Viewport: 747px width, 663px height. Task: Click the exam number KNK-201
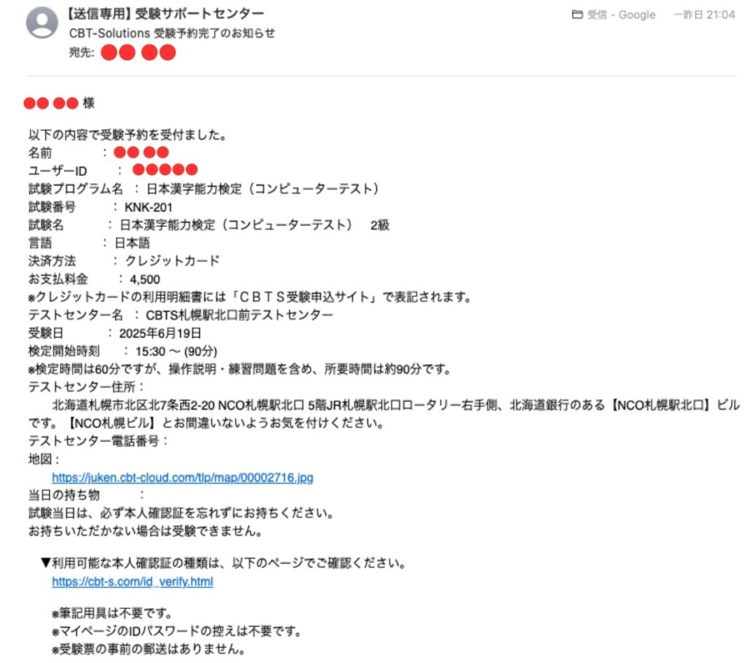pyautogui.click(x=148, y=207)
